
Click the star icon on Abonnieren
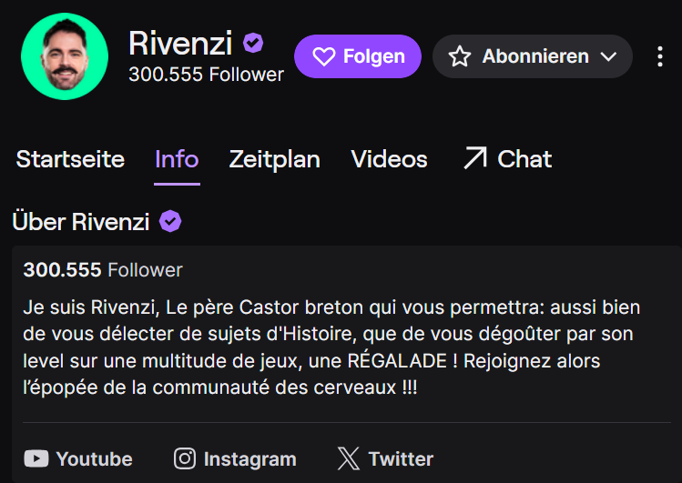tap(460, 56)
